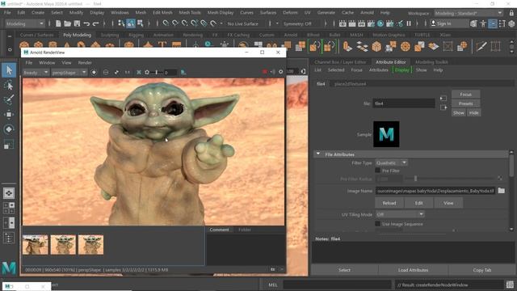
Task: Toggle the Pre Filter checkbox
Action: click(377, 171)
